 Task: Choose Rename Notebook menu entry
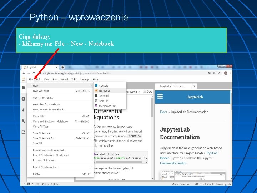click(x=60, y=160)
